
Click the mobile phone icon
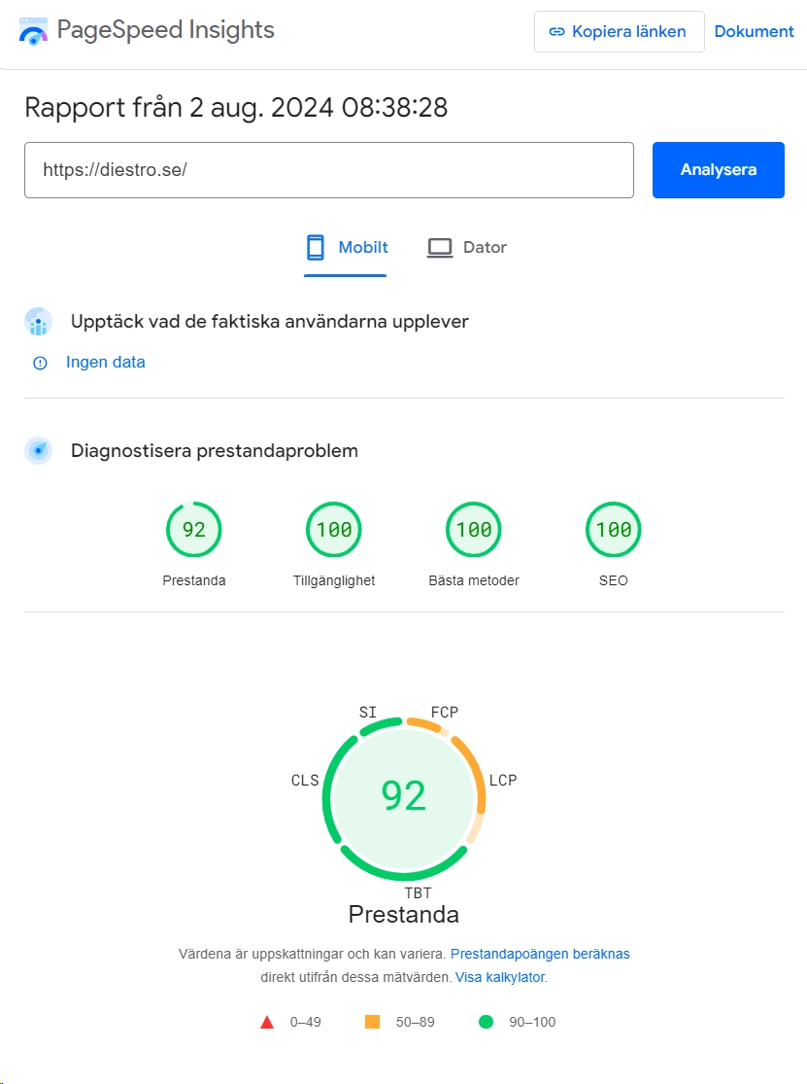click(x=316, y=248)
